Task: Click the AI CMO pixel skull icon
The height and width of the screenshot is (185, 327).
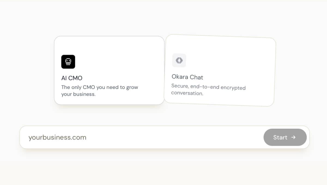Action: click(68, 62)
